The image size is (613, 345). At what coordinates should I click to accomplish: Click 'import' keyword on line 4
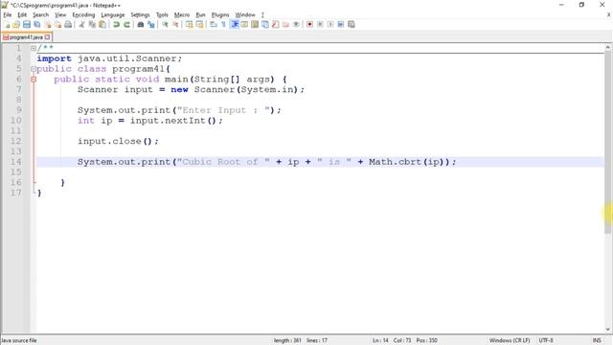pyautogui.click(x=54, y=58)
